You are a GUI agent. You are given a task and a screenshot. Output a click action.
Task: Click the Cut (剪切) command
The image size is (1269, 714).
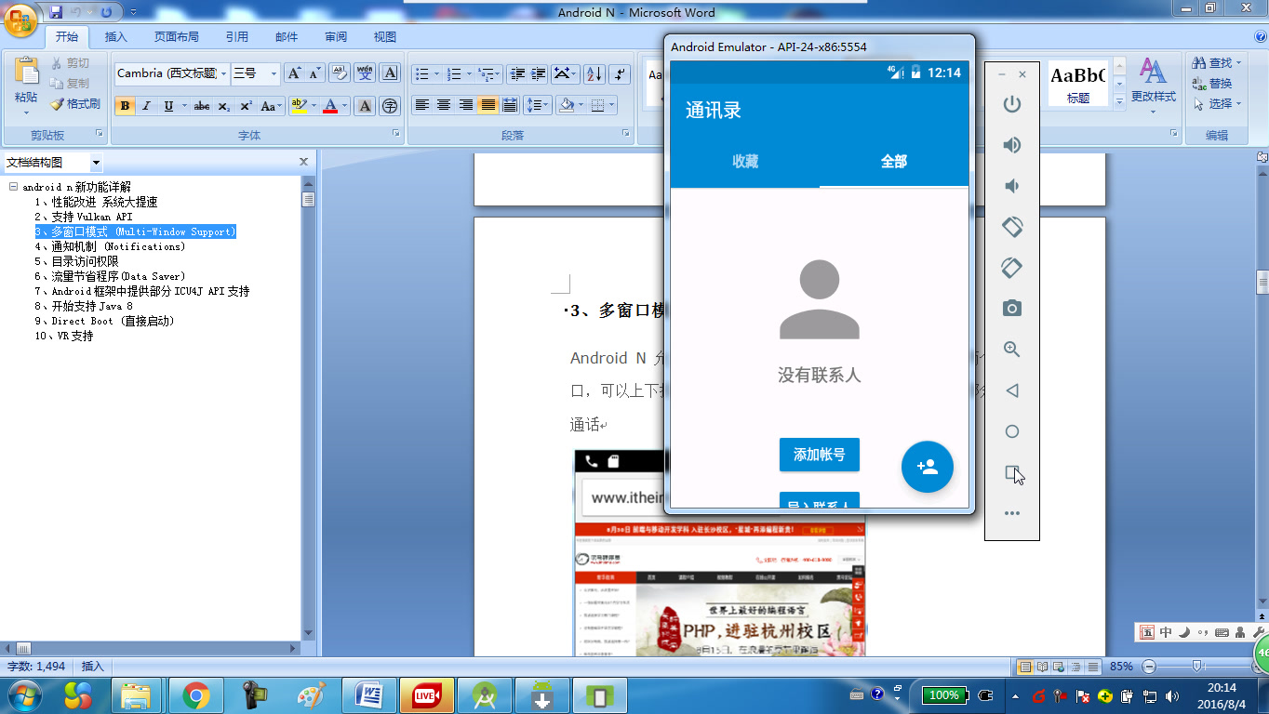(71, 63)
